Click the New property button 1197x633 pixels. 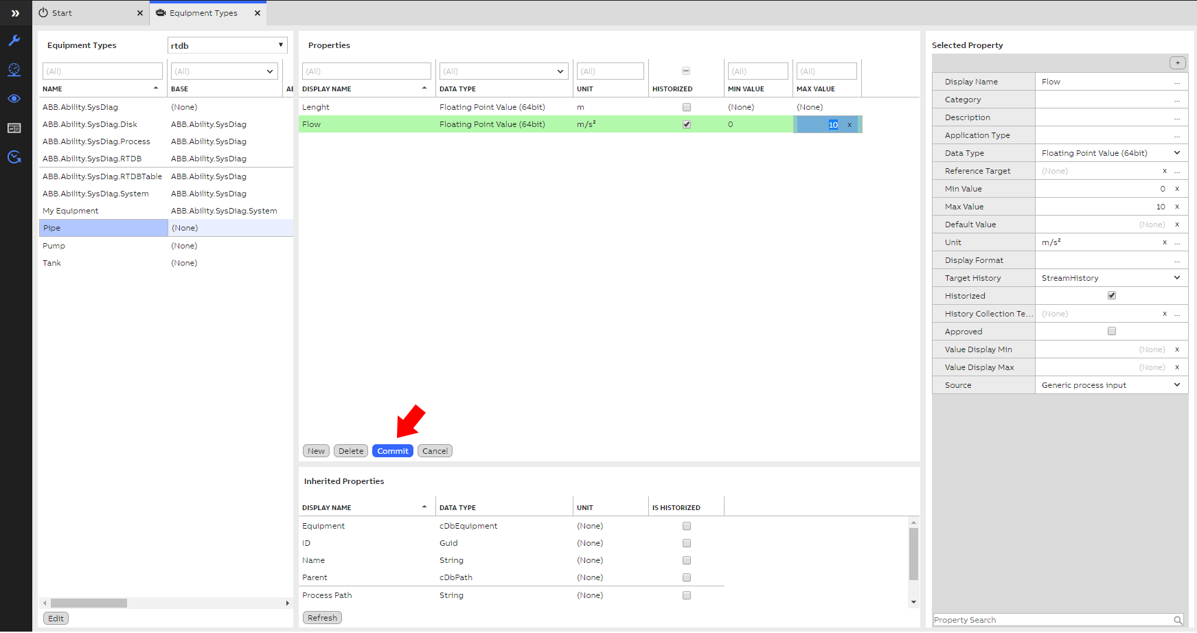point(316,451)
